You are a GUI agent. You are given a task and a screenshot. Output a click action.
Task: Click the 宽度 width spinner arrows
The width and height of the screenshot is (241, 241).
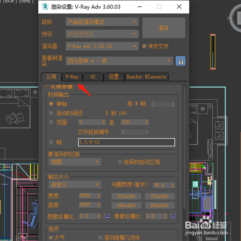(99, 196)
